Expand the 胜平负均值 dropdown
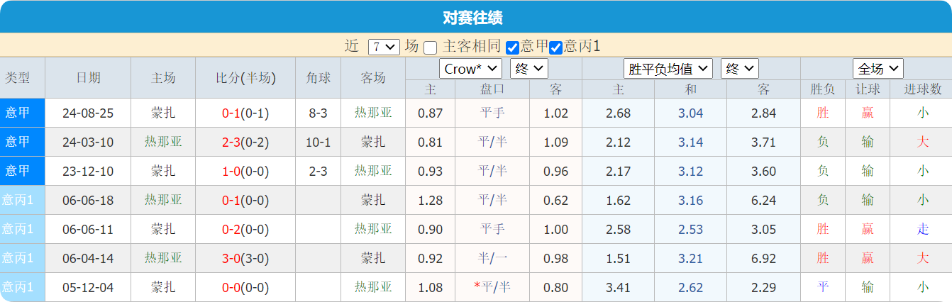This screenshot has height=302, width=952. (x=668, y=69)
